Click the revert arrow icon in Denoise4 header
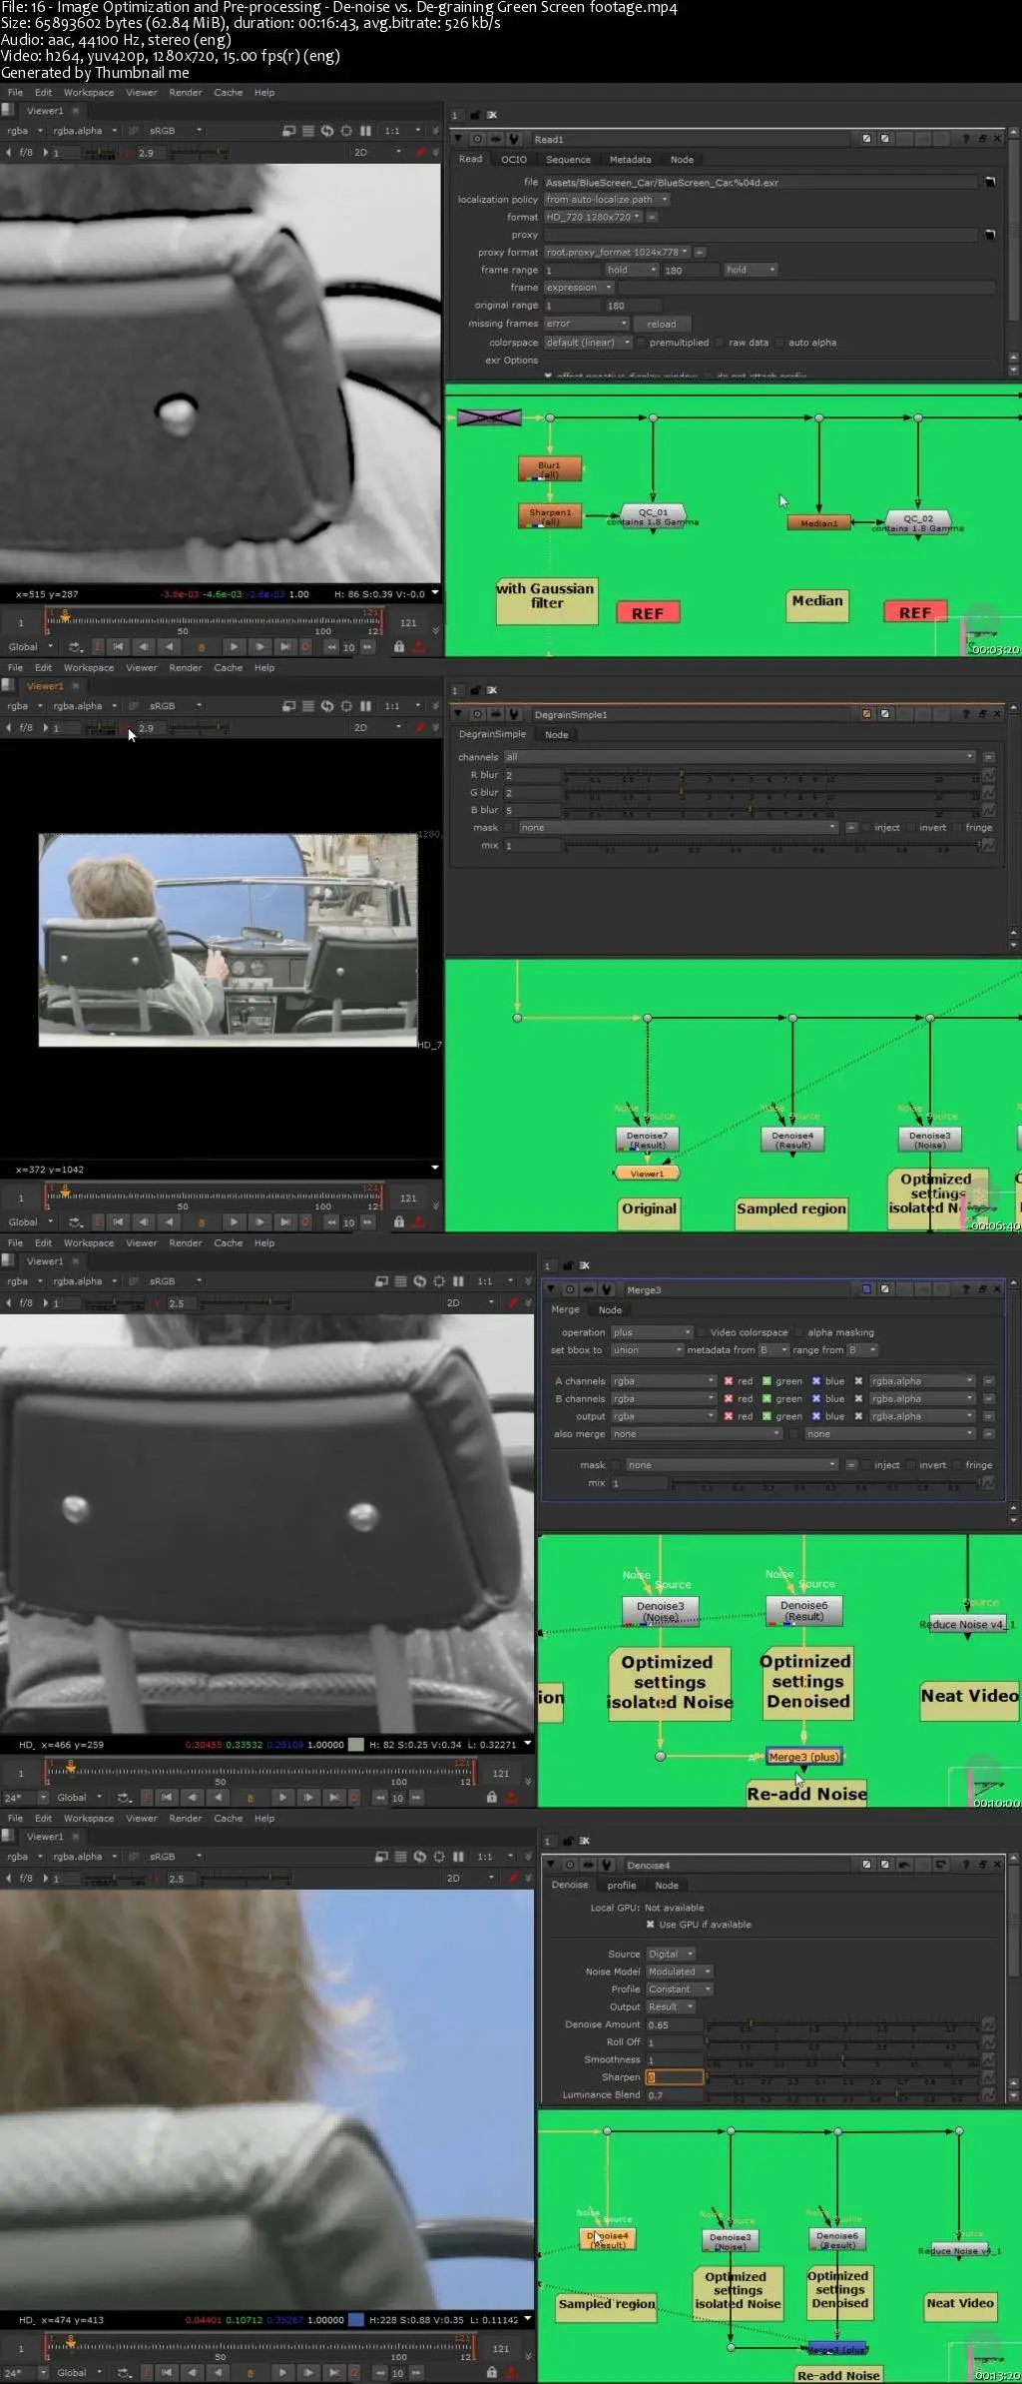The width and height of the screenshot is (1022, 2384). (x=904, y=1865)
